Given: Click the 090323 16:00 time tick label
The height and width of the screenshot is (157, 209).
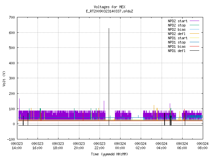Looking at the screenshot, I should tap(38, 146).
